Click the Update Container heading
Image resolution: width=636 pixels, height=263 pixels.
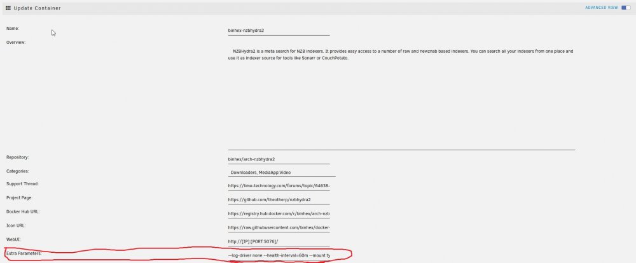coord(38,8)
